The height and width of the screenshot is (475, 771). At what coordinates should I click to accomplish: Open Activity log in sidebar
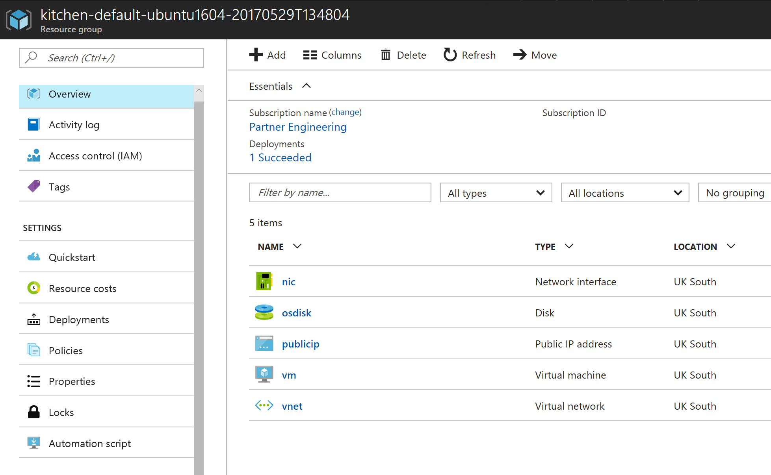tap(74, 125)
